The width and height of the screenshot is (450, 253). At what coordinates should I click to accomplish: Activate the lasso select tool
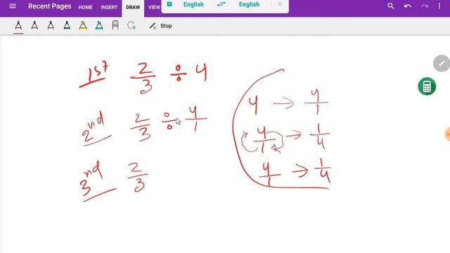tap(131, 25)
